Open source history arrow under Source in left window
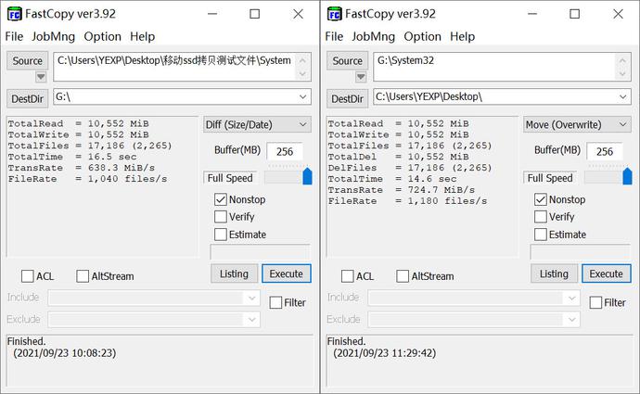The height and width of the screenshot is (394, 640). pyautogui.click(x=41, y=77)
